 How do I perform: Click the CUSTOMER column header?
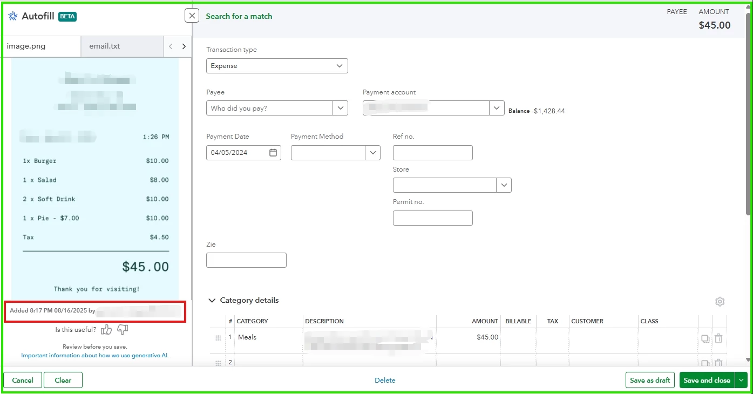point(587,321)
